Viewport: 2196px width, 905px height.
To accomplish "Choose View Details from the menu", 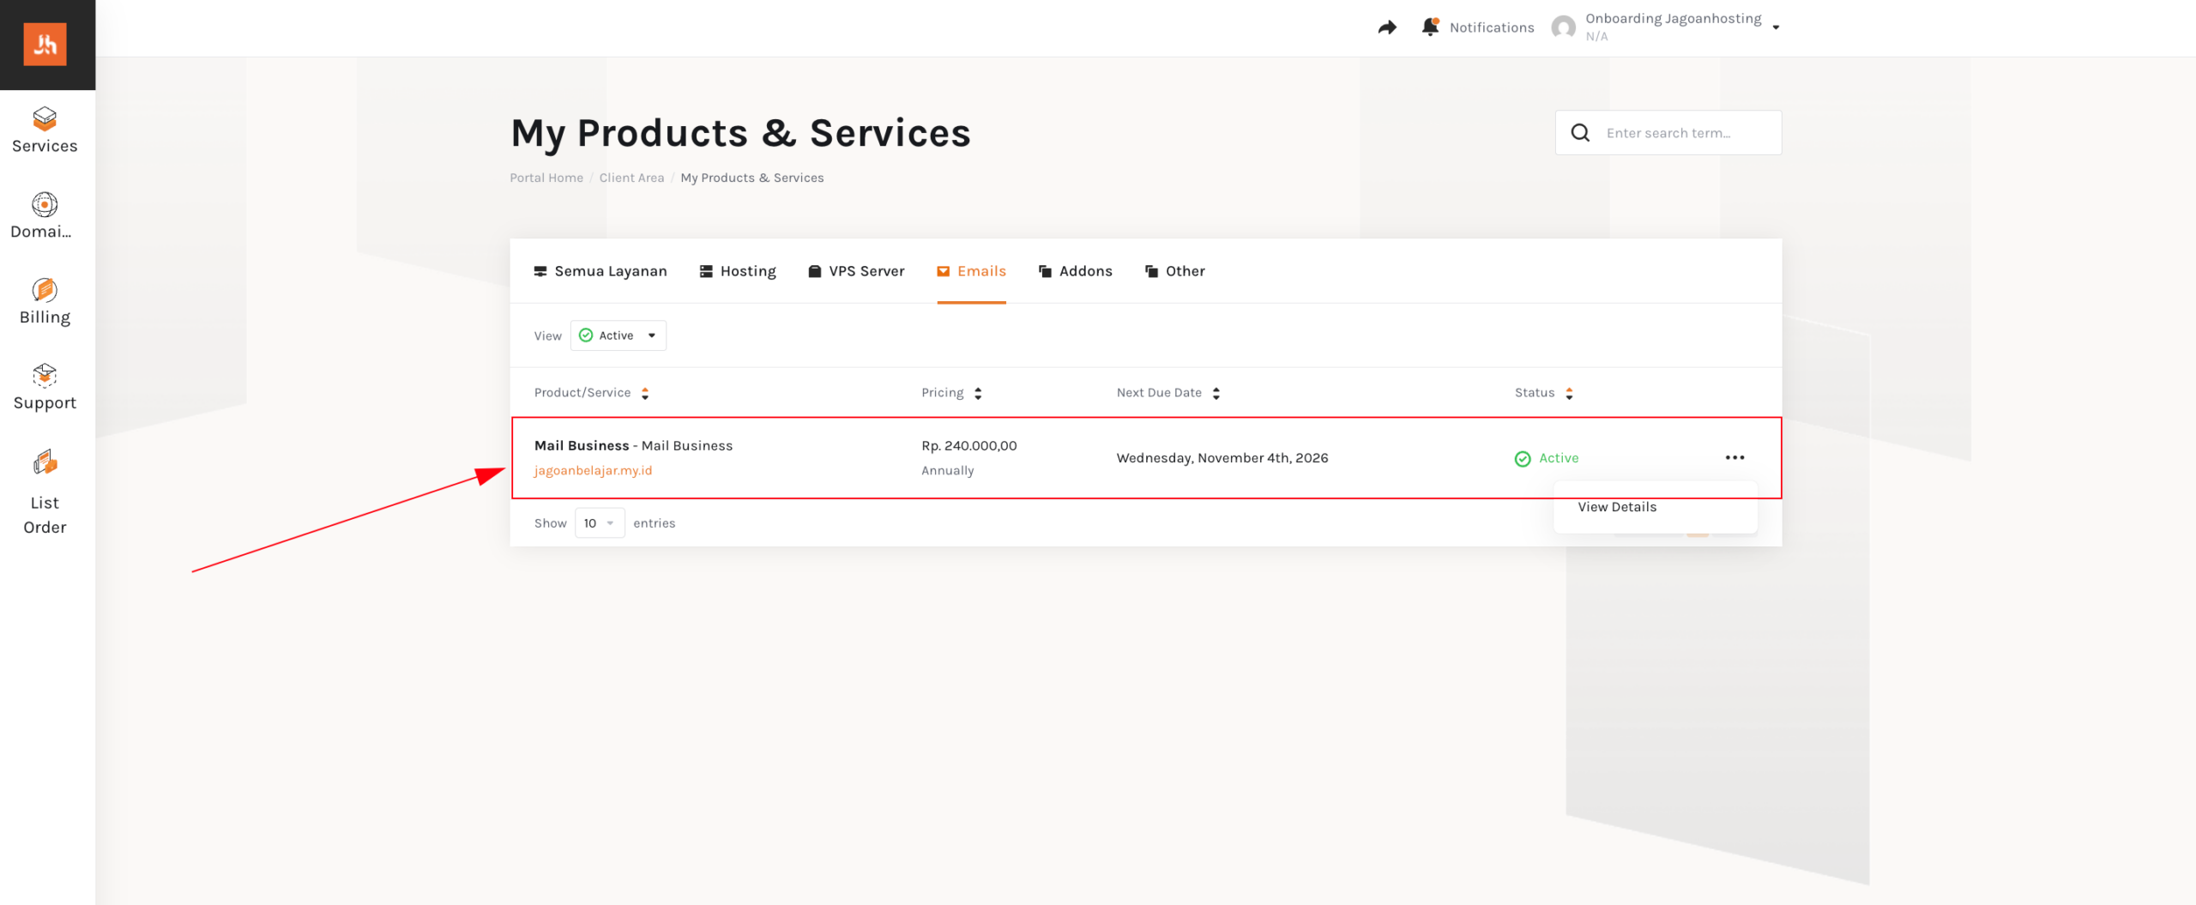I will pos(1617,507).
